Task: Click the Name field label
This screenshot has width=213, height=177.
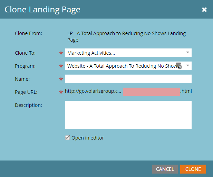Action: point(22,79)
